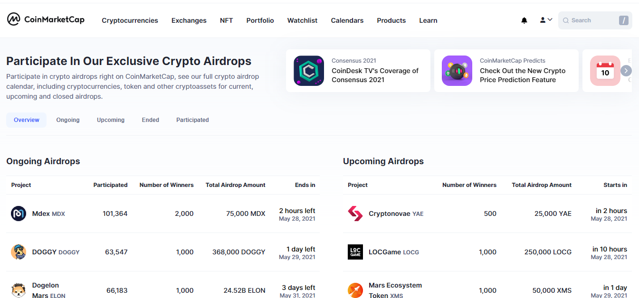This screenshot has width=639, height=298.
Task: Click the DOGGY coin icon
Action: (x=19, y=252)
